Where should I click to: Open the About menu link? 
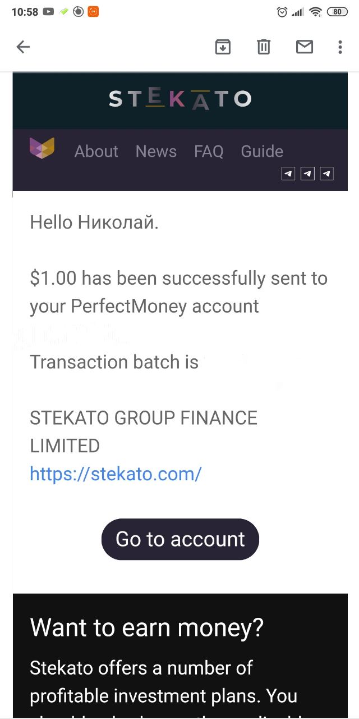tap(96, 151)
